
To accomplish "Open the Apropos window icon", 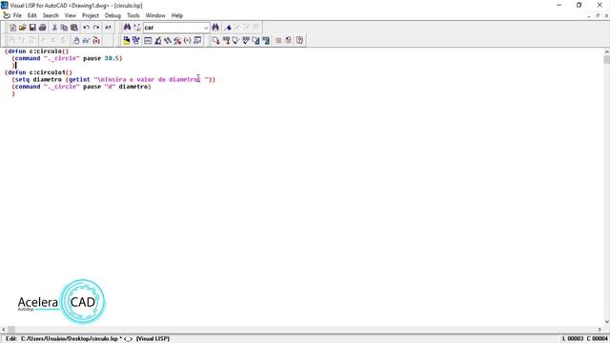I will [x=188, y=40].
